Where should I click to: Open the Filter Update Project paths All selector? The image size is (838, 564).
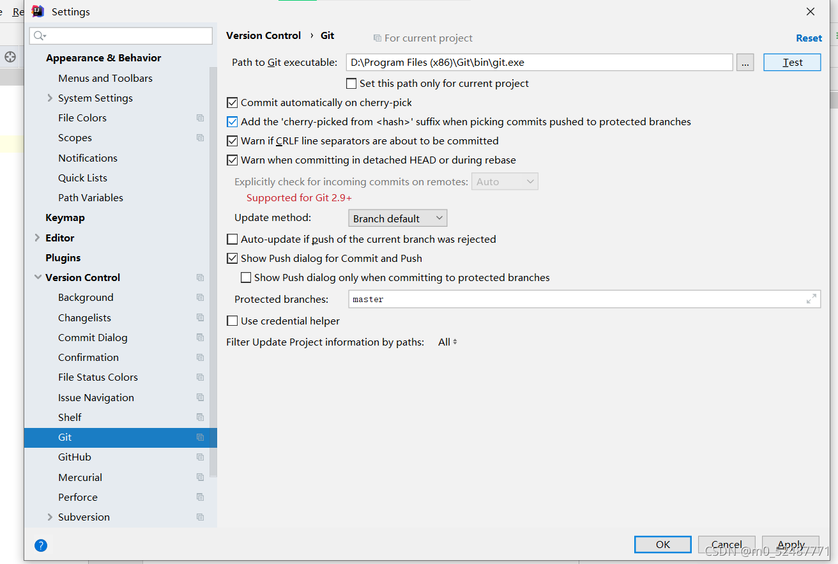tap(448, 342)
